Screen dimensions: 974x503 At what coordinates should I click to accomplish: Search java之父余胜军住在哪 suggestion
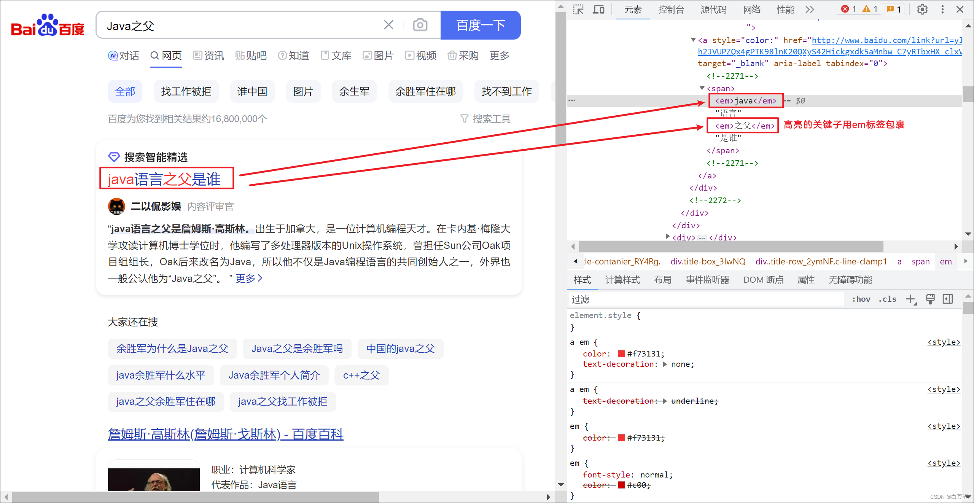(x=166, y=402)
